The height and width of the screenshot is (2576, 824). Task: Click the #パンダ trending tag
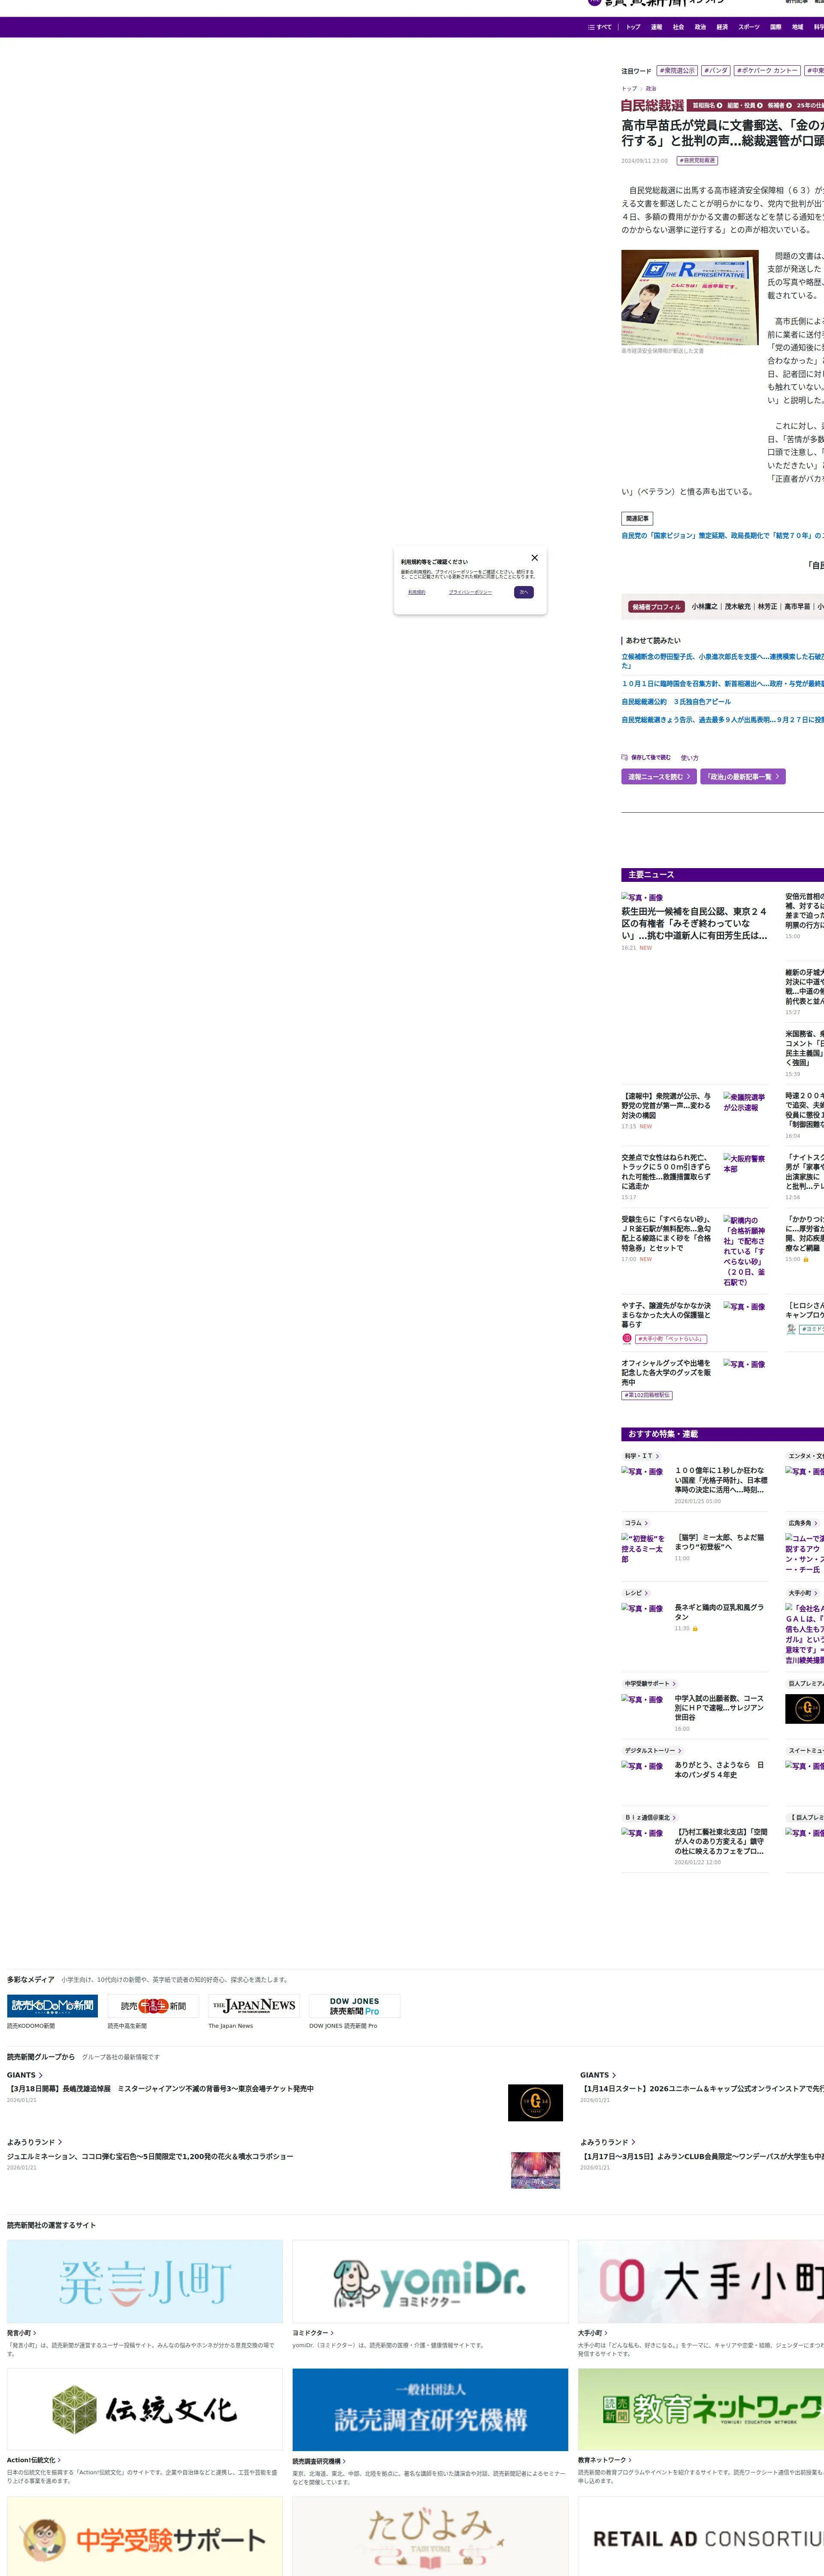(715, 71)
